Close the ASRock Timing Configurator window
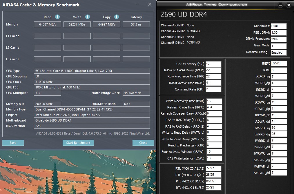 288,5
